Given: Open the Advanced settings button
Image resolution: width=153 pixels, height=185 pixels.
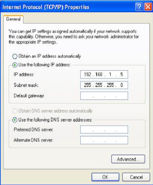Looking at the screenshot, I should coord(128,159).
